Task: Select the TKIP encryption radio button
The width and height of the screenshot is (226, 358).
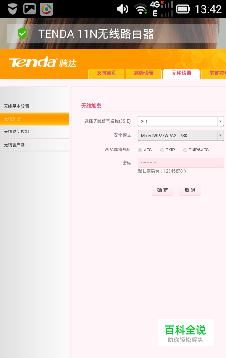Action: tap(162, 150)
